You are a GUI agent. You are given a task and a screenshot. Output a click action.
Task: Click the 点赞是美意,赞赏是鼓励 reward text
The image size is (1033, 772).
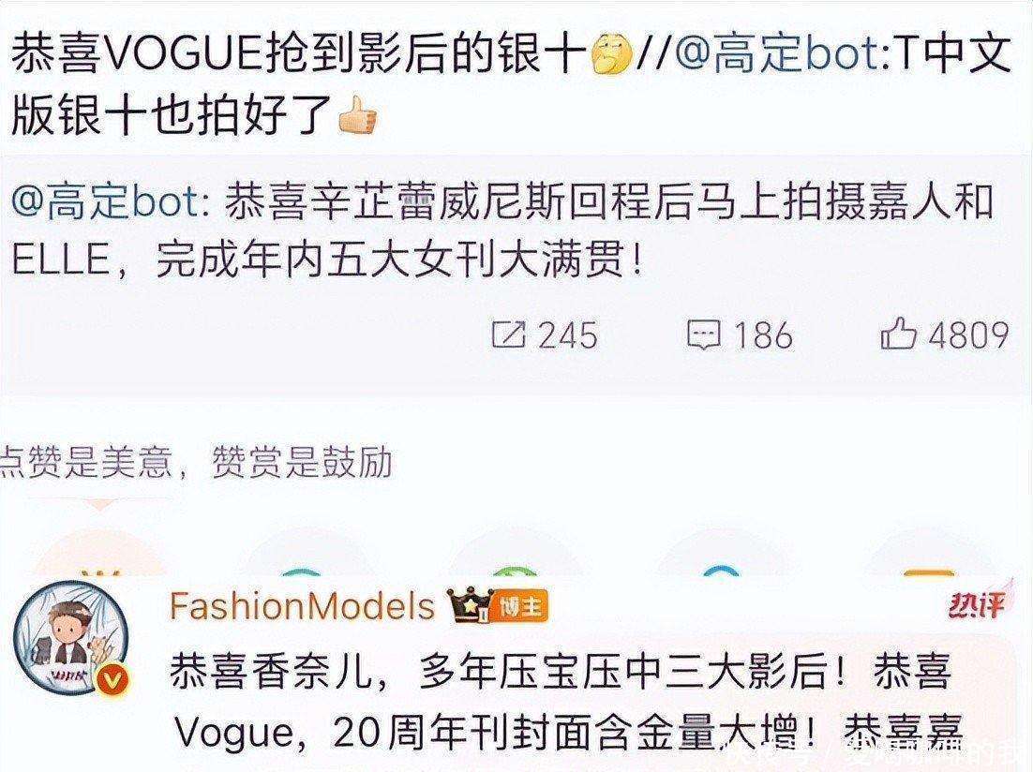196,462
